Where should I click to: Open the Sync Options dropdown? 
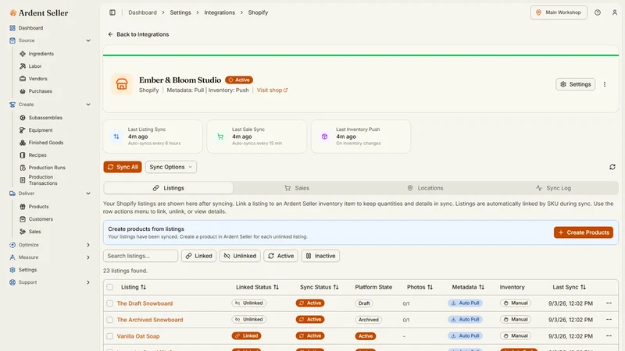(x=171, y=167)
